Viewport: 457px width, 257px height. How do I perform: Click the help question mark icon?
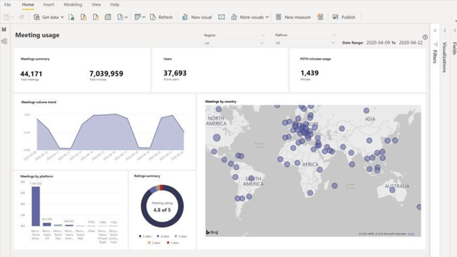pos(425,37)
